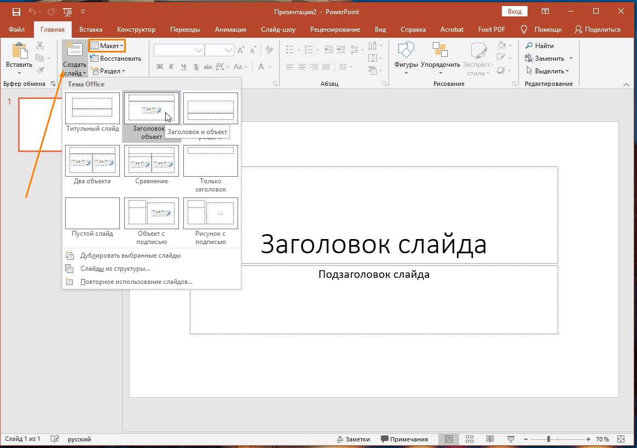Switch to reading view icon
The width and height of the screenshot is (637, 448).
(490, 439)
